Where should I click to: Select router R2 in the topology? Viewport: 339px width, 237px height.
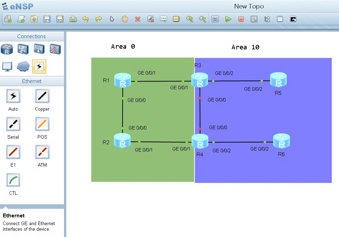pos(122,141)
